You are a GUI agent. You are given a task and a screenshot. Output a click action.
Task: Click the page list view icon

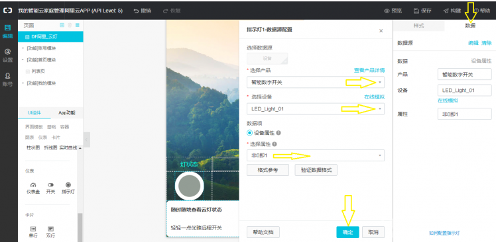point(77,25)
